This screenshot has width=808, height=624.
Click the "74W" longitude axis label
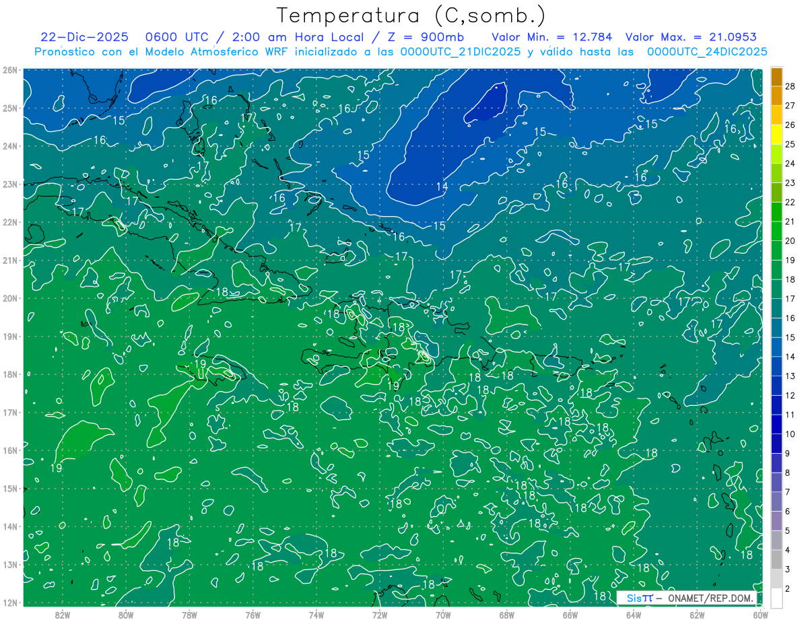pos(316,615)
